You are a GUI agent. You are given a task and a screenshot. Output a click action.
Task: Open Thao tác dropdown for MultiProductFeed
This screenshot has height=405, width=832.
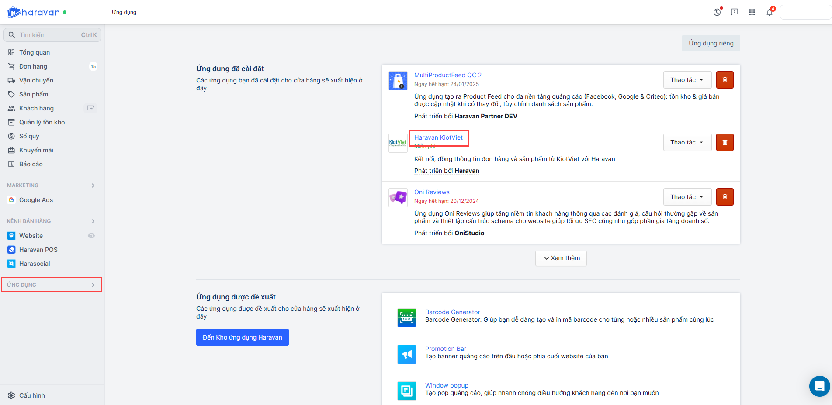pos(687,80)
